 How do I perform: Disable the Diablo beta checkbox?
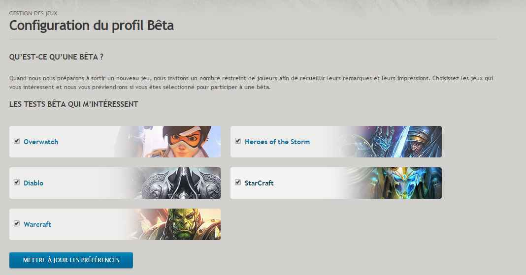tap(17, 182)
